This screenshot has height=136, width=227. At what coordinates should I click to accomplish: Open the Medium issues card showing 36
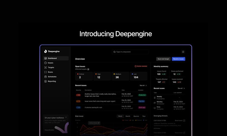[x=120, y=76]
